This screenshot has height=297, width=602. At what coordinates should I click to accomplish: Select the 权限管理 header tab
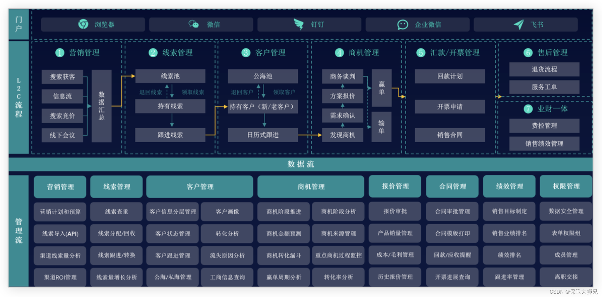click(566, 186)
